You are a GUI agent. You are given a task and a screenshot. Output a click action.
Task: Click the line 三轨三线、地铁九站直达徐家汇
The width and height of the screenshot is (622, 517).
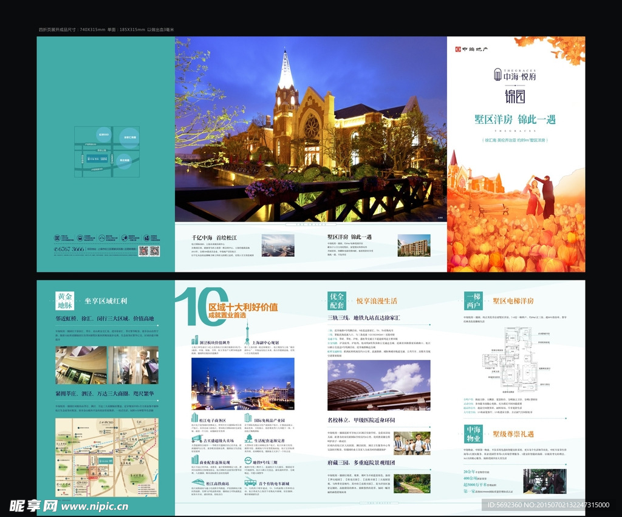coord(363,318)
